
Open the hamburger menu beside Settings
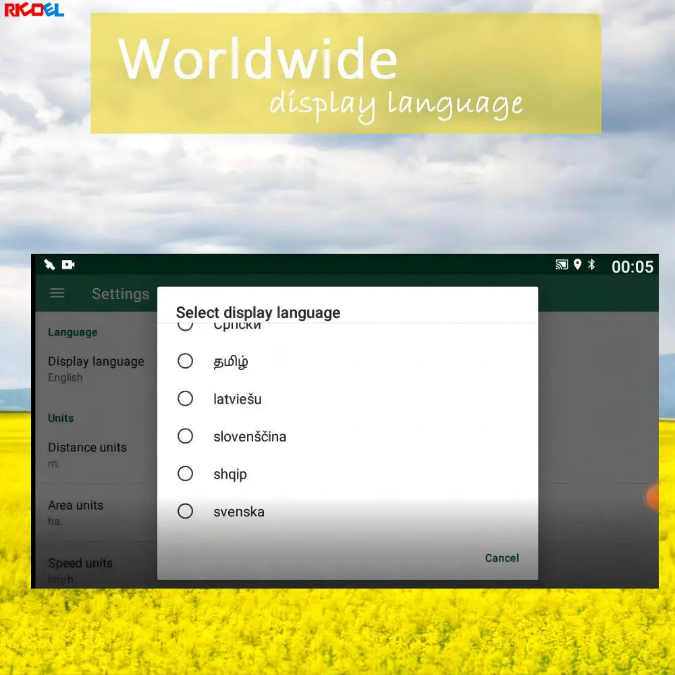point(57,294)
